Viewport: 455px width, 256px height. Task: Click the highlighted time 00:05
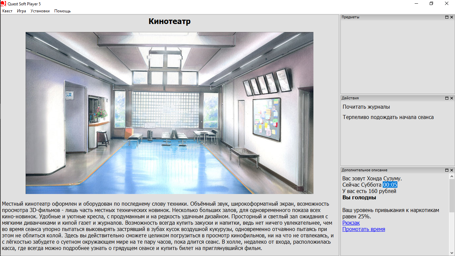390,185
